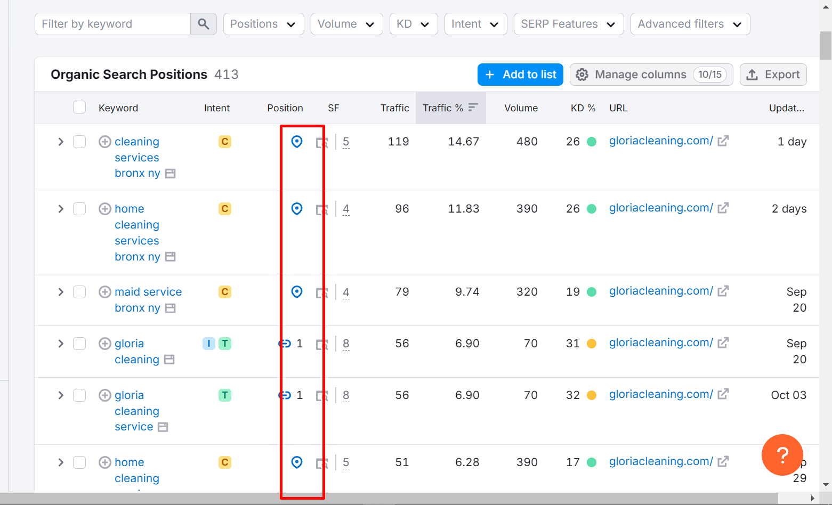Check the box for 'cleaning services bronx ny'

coord(79,142)
